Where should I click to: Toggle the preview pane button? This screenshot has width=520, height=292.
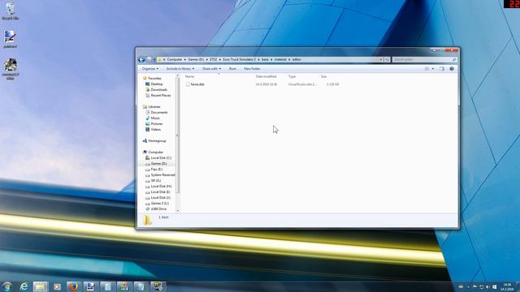coord(442,68)
